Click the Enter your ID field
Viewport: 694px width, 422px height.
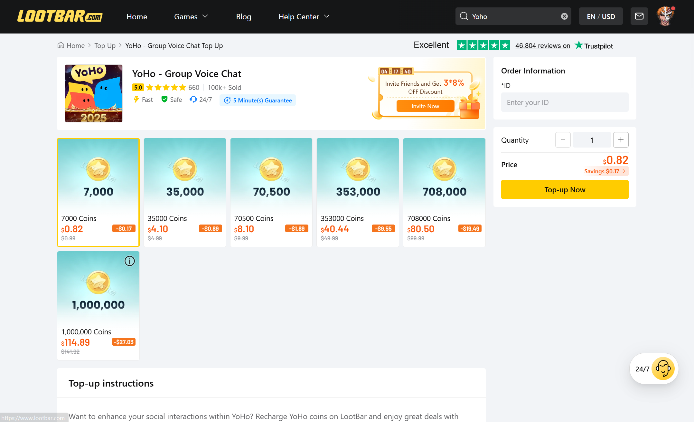click(565, 102)
